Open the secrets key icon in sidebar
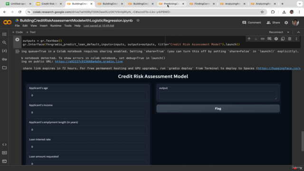The width and height of the screenshot is (304, 171). point(4,59)
